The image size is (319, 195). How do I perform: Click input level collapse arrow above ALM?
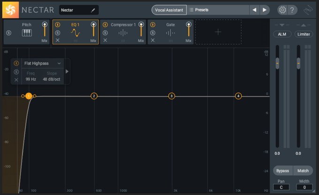tap(282, 25)
